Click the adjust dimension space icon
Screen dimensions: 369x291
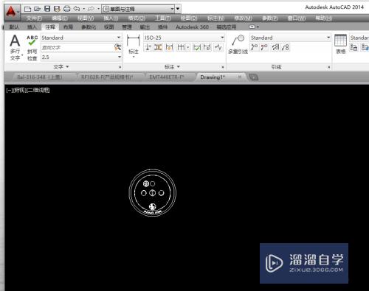(158, 47)
